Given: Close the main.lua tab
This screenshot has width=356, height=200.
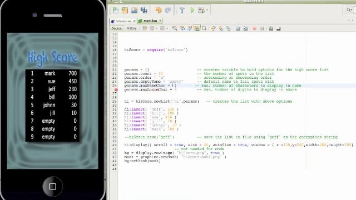Looking at the screenshot, I should [160, 21].
